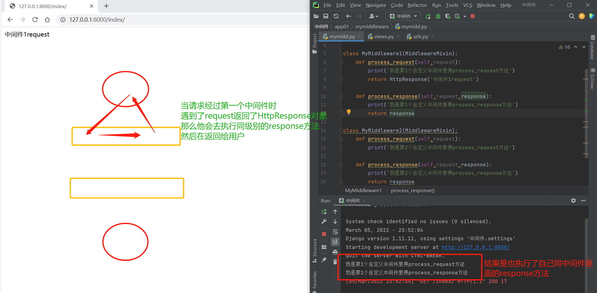
Task: Open the profiler options dropdown arrow
Action: [x=465, y=16]
